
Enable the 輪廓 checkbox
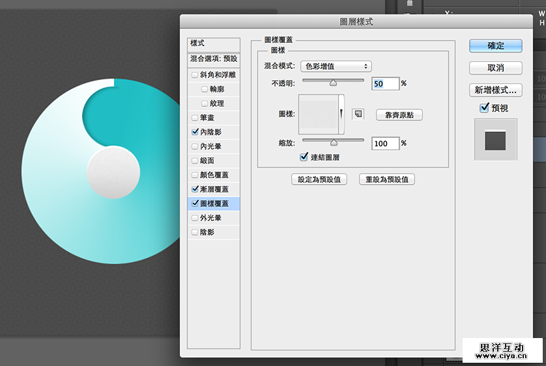pyautogui.click(x=205, y=89)
